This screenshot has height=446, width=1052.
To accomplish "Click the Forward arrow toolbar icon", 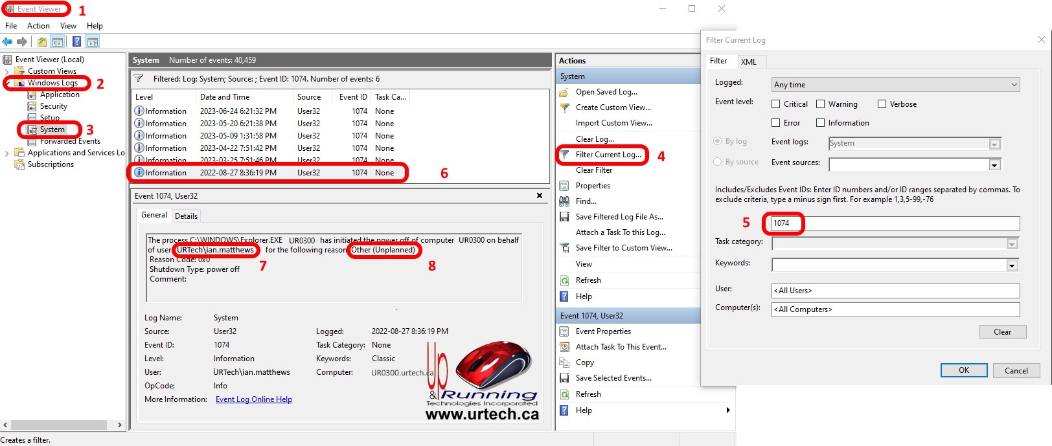I will tap(22, 42).
